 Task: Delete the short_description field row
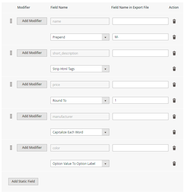(174, 53)
